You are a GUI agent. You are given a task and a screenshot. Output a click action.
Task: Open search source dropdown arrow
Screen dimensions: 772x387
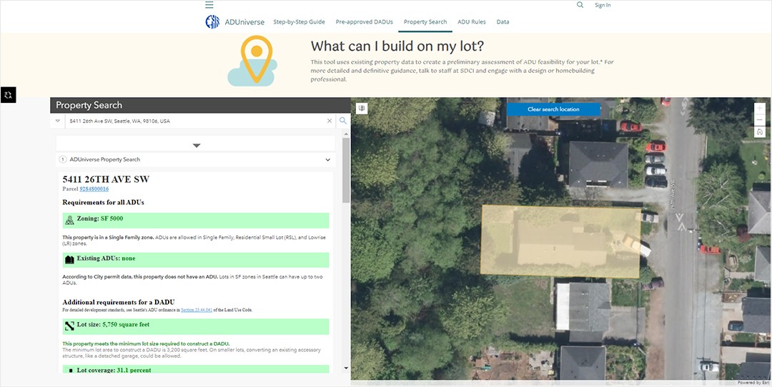[58, 121]
